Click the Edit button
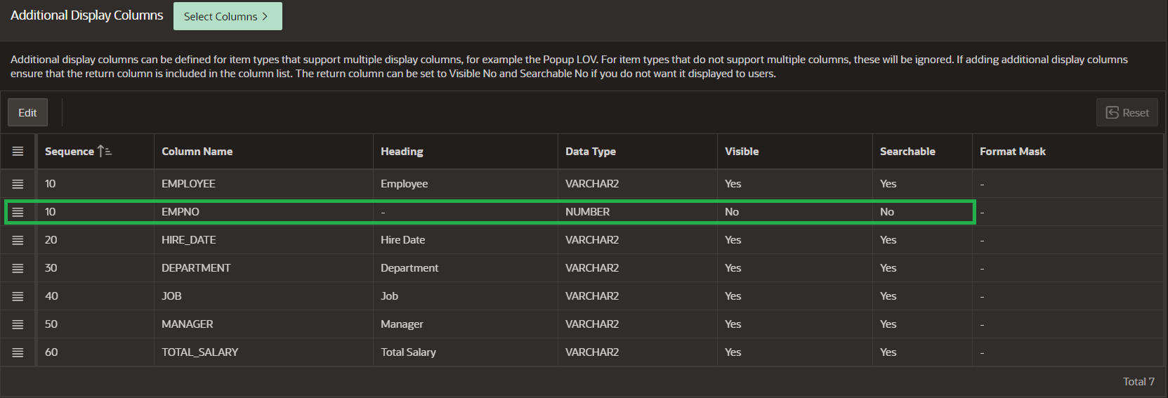This screenshot has height=398, width=1168. pyautogui.click(x=27, y=112)
